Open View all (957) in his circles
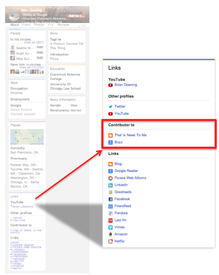Screen dimensions: 219x275 (x=33, y=42)
